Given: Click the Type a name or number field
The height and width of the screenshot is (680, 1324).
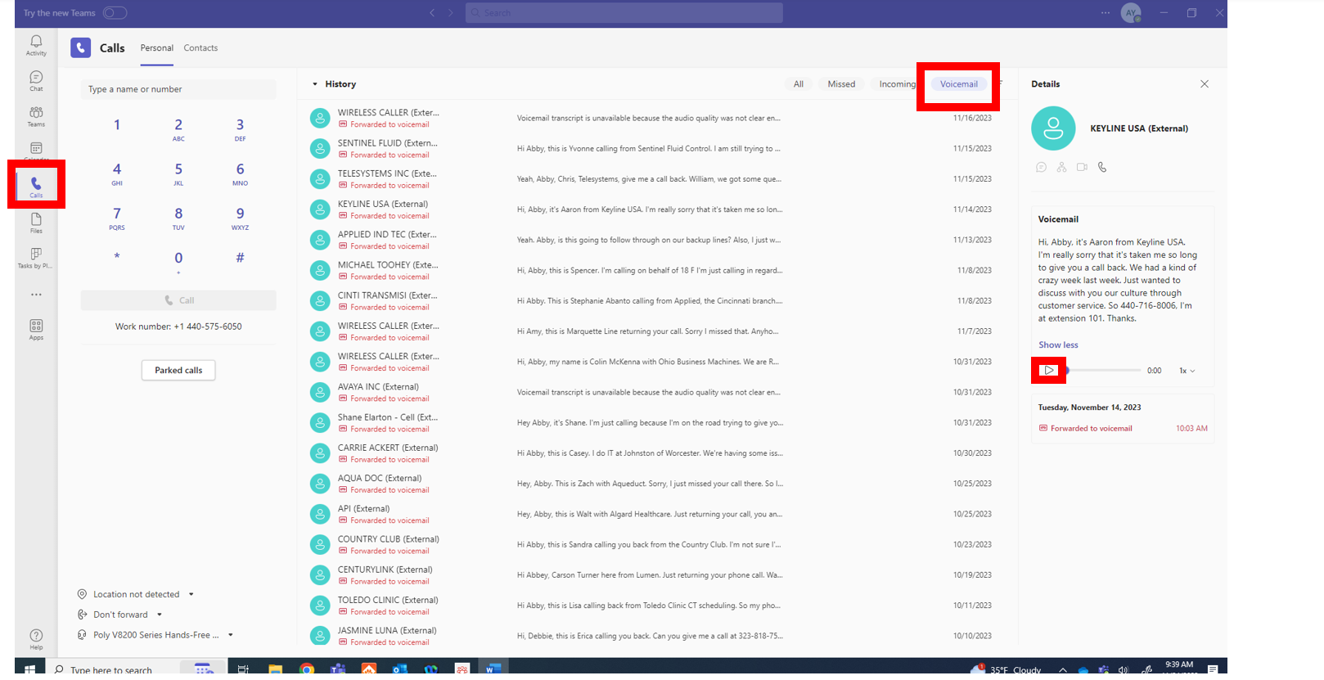Looking at the screenshot, I should [178, 89].
